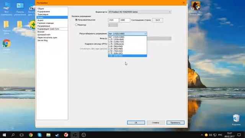Open the Трансляция settings section

(x=52, y=15)
